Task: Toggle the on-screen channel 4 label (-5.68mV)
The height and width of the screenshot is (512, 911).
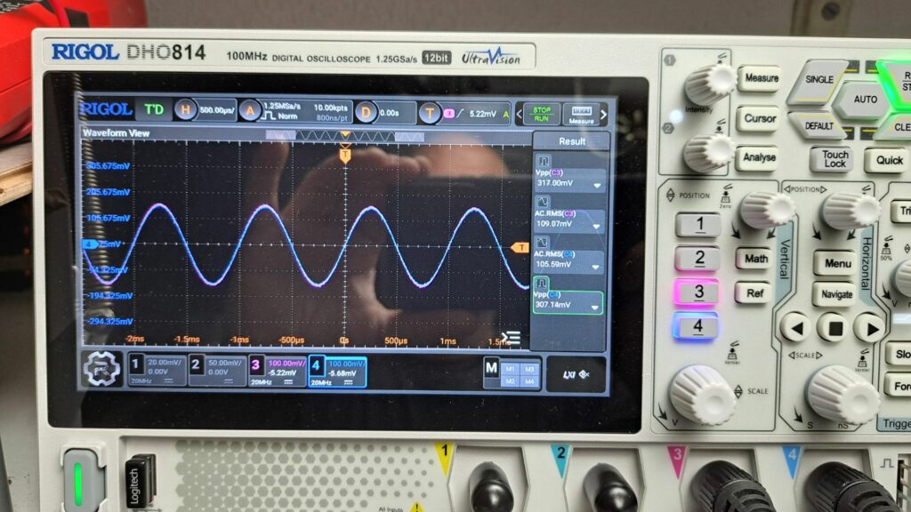Action: pyautogui.click(x=337, y=372)
